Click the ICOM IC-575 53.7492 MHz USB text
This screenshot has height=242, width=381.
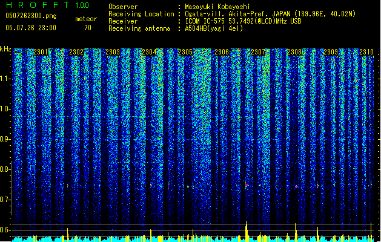[x=243, y=21]
